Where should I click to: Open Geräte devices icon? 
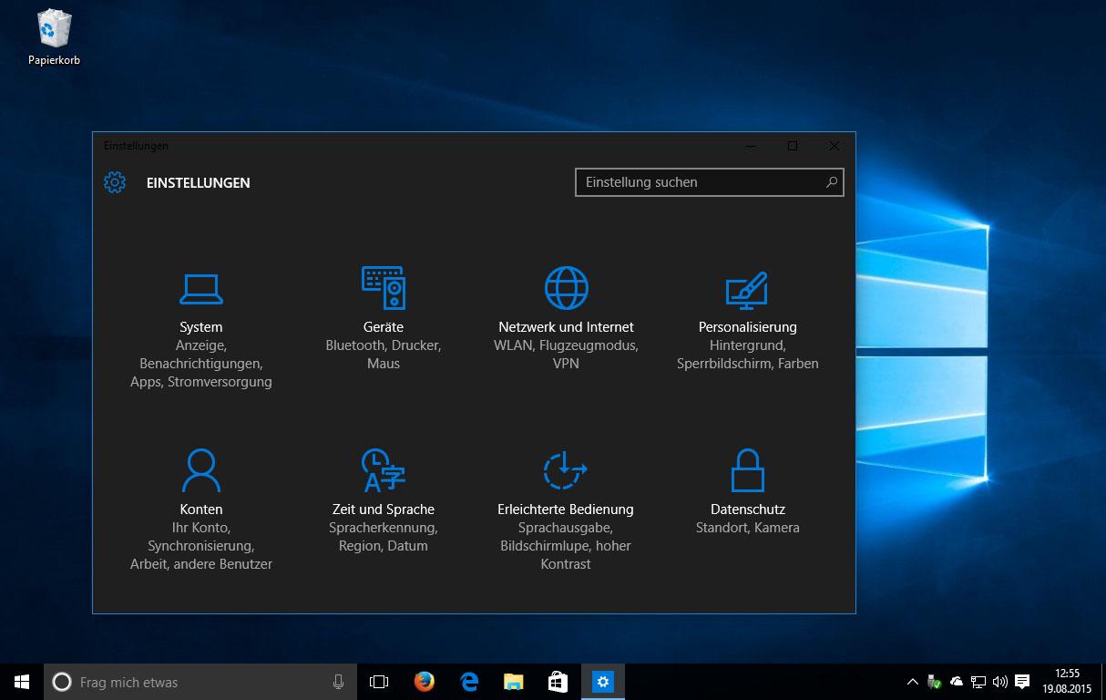click(x=384, y=288)
